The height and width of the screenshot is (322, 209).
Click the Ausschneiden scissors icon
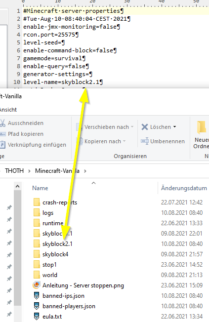[x=2, y=123]
